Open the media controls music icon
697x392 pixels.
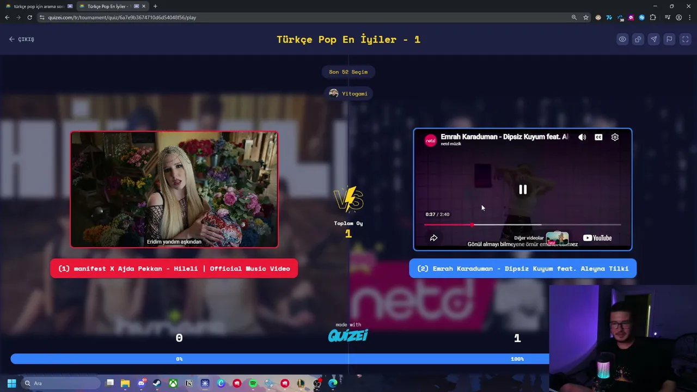click(667, 17)
